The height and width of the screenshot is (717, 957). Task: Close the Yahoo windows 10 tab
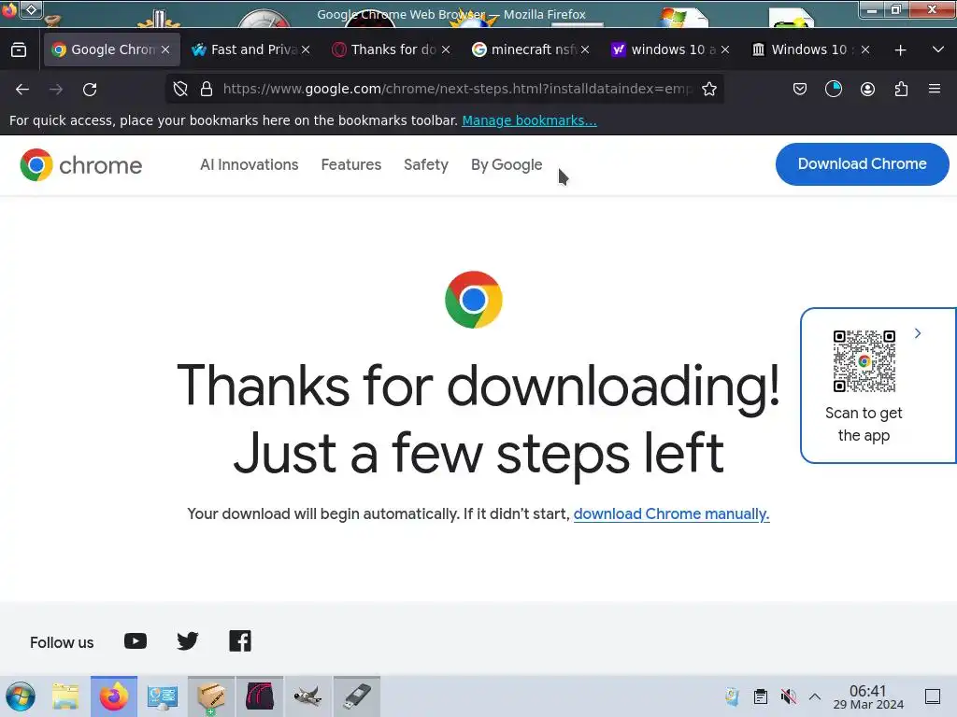click(x=725, y=50)
